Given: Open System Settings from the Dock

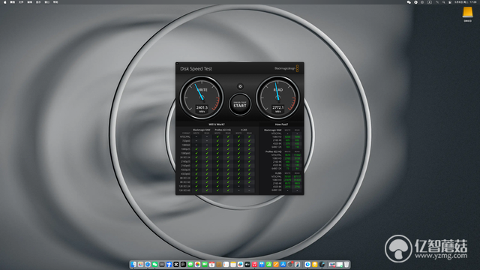Looking at the screenshot, I should coord(290,264).
